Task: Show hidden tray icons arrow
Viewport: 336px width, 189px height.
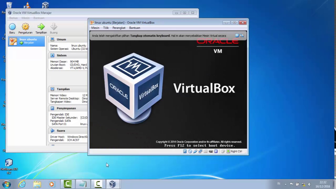Action: 286,184
